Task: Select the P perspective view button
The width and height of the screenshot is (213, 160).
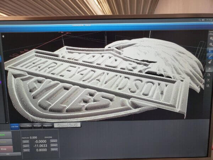Action: [209, 69]
